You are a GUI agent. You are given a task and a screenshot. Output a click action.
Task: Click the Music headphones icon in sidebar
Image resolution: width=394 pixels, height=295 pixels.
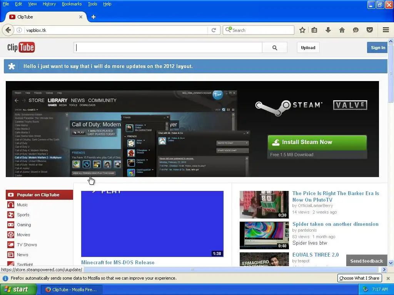10,205
